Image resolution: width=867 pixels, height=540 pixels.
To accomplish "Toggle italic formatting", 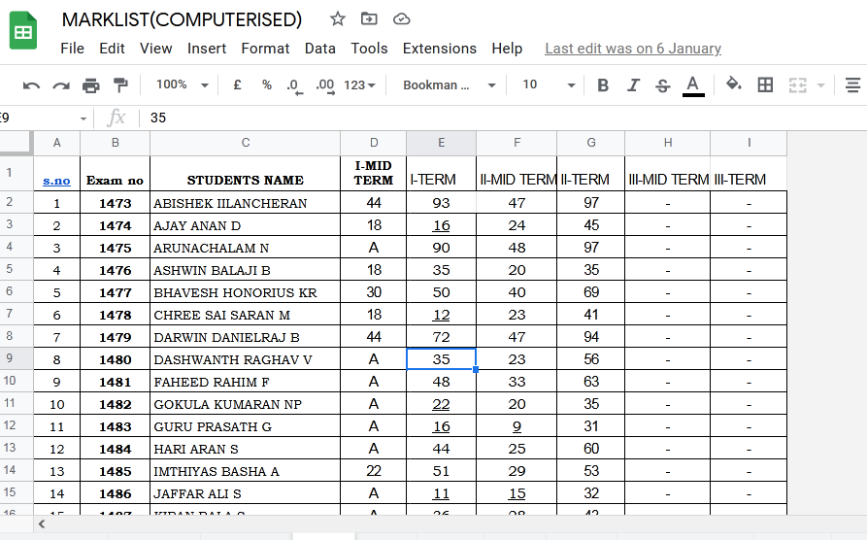I will pyautogui.click(x=633, y=85).
